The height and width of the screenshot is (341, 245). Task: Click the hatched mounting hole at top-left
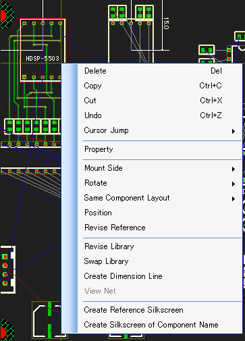point(7,15)
